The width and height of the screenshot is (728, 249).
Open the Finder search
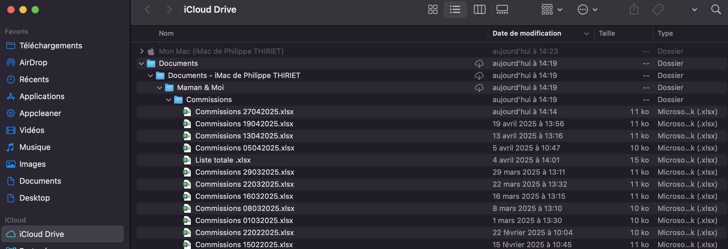716,10
